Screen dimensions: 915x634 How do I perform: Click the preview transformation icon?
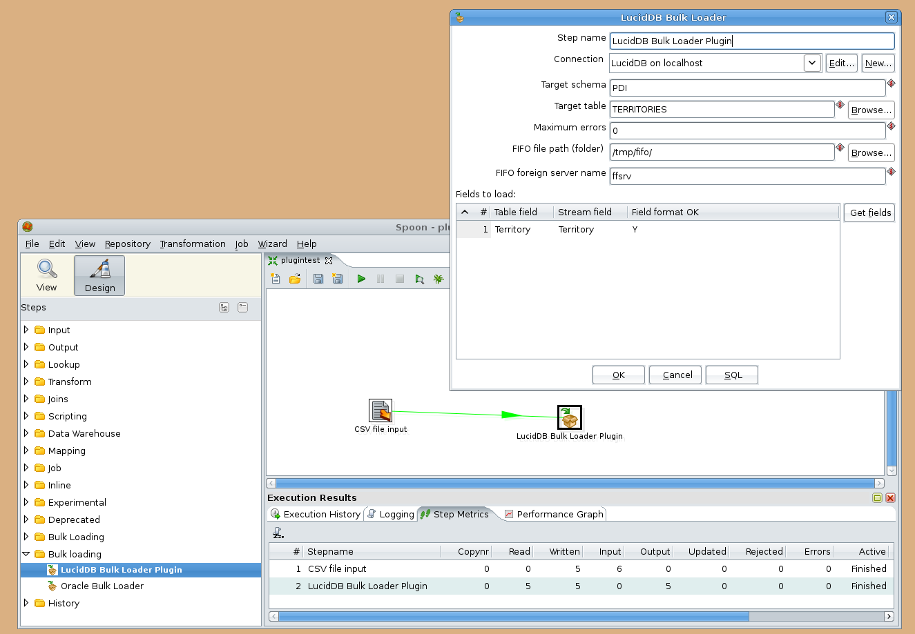click(419, 279)
